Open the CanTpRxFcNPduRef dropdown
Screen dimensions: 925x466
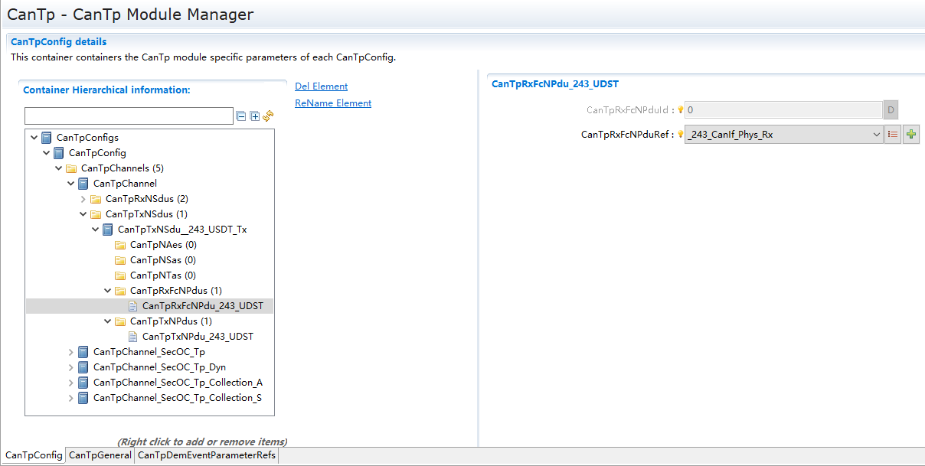coord(876,135)
